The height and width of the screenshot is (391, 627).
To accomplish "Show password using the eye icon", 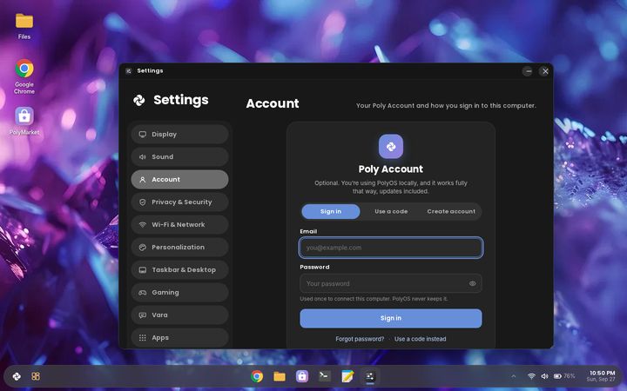I will pos(472,283).
